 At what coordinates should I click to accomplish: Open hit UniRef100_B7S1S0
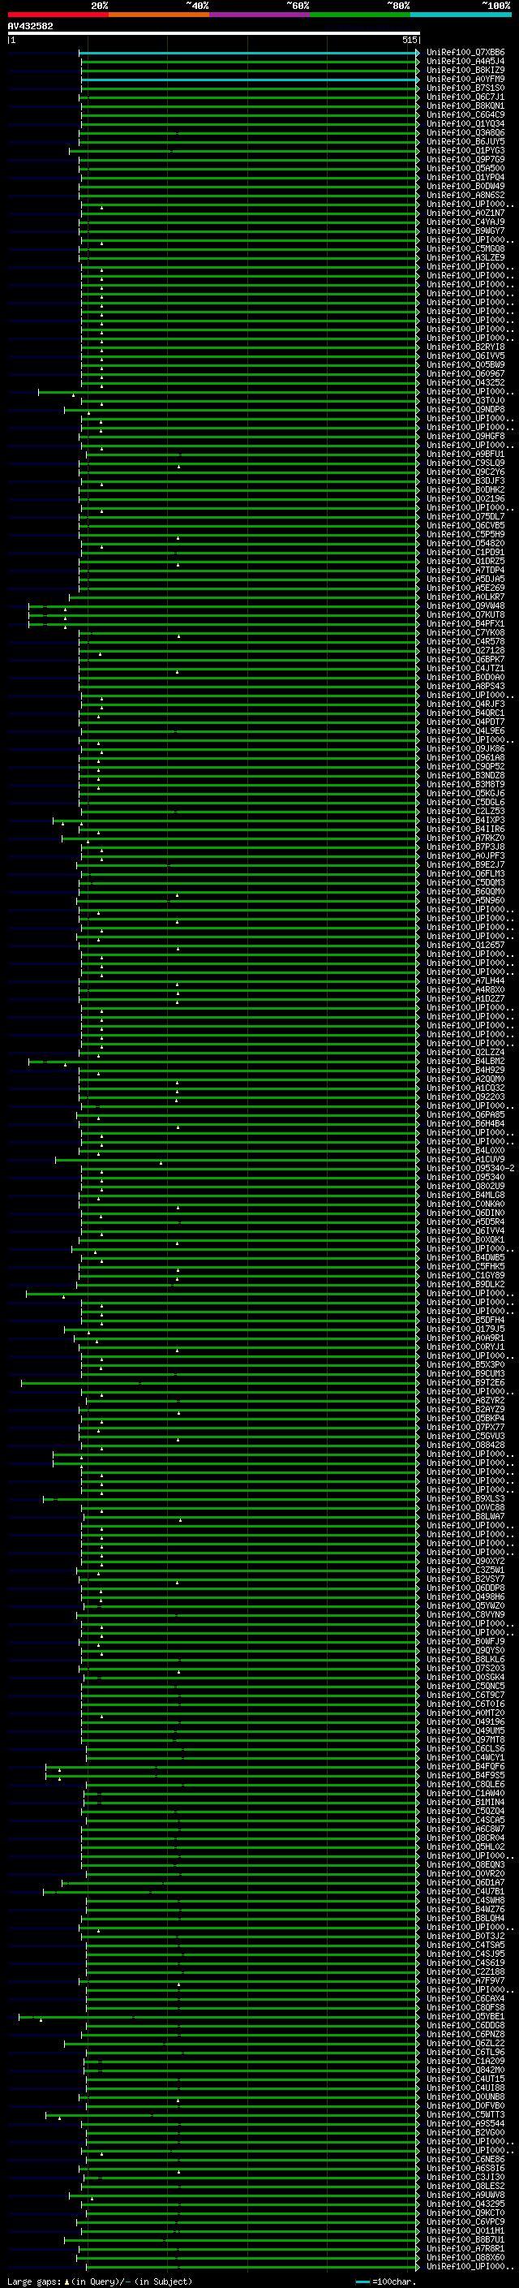[465, 88]
